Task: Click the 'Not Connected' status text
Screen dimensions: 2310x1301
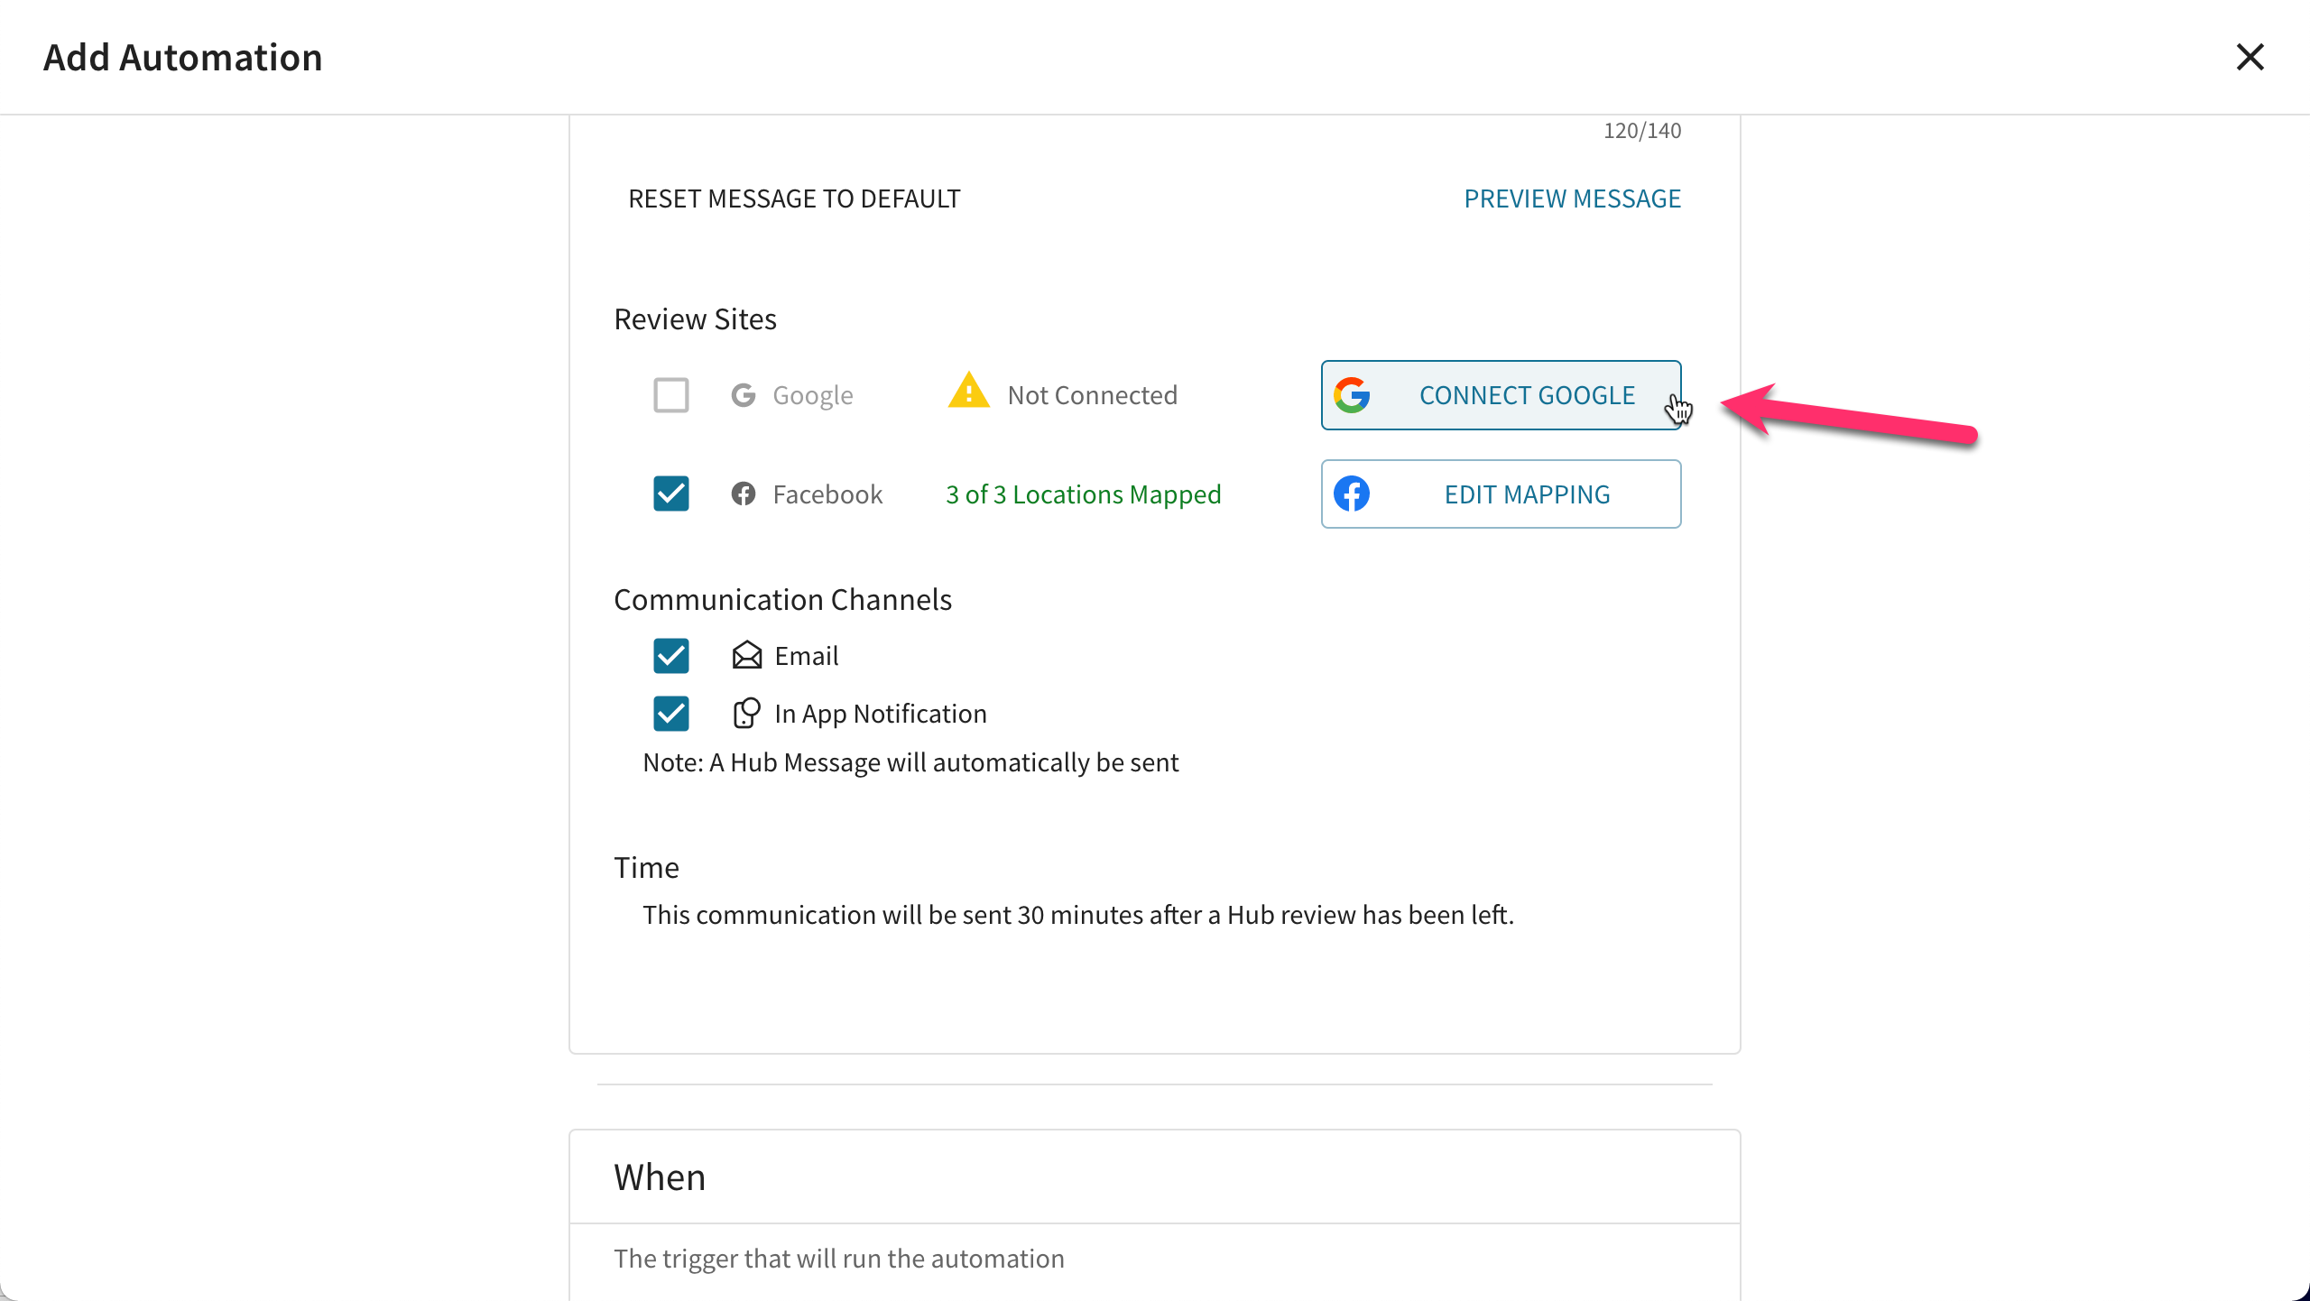Action: click(x=1092, y=395)
